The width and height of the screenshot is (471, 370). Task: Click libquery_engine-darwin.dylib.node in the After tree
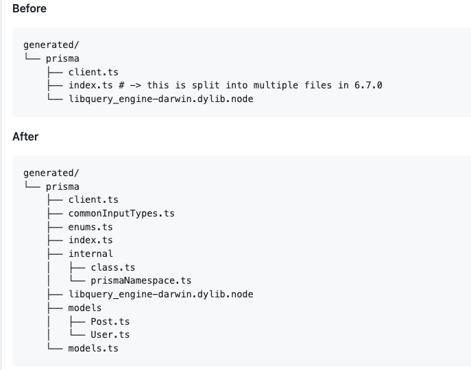pos(161,295)
